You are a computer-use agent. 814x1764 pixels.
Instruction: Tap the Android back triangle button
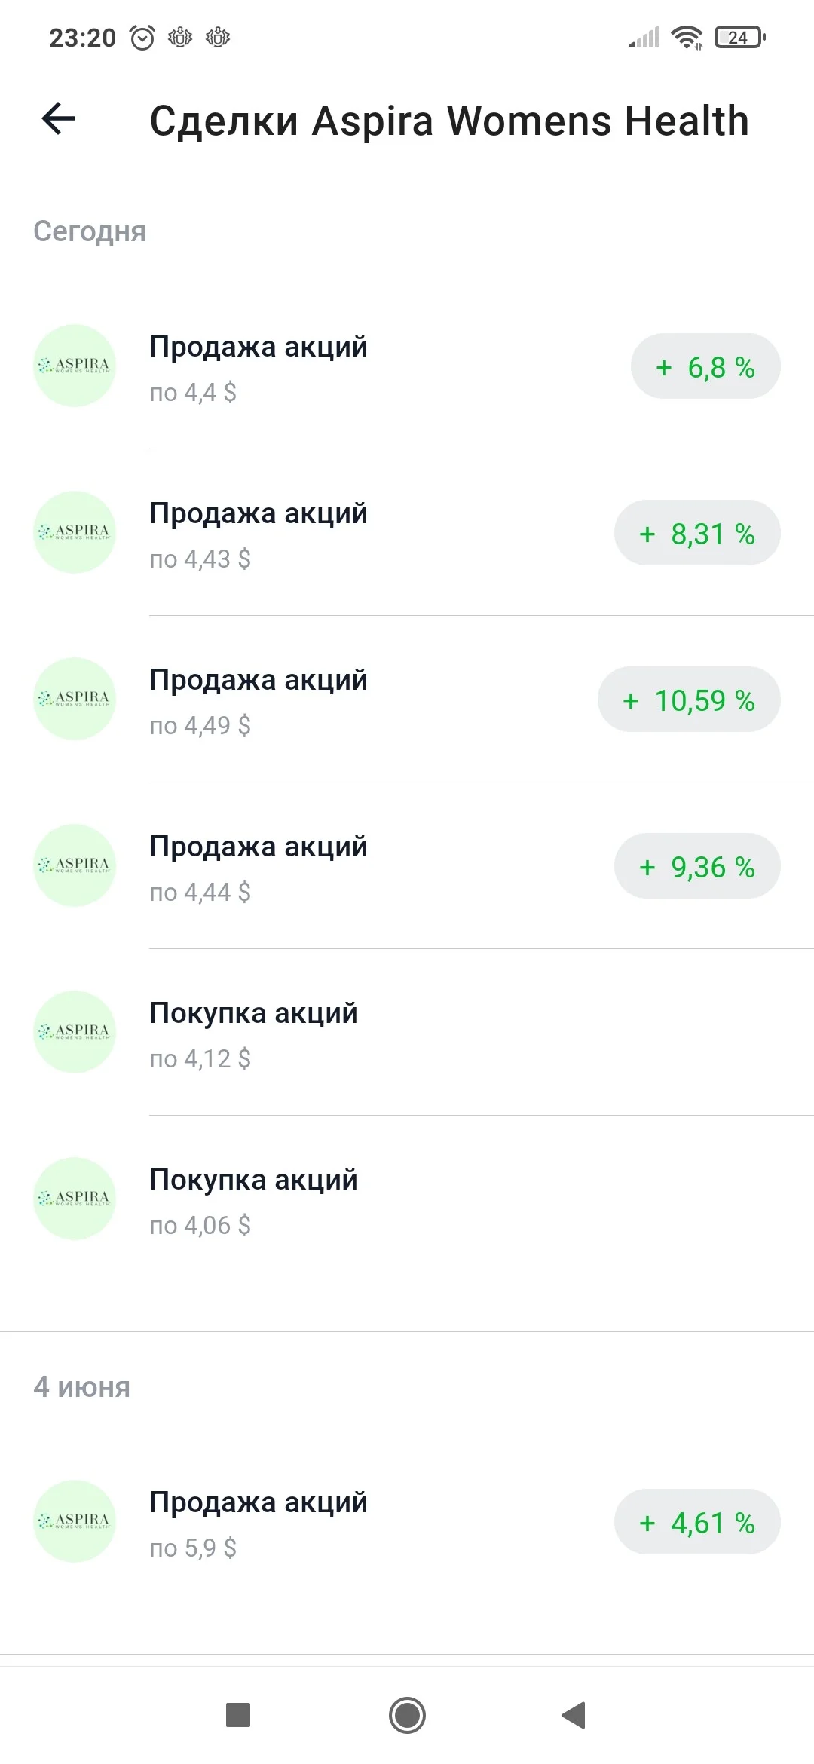[x=574, y=1715]
